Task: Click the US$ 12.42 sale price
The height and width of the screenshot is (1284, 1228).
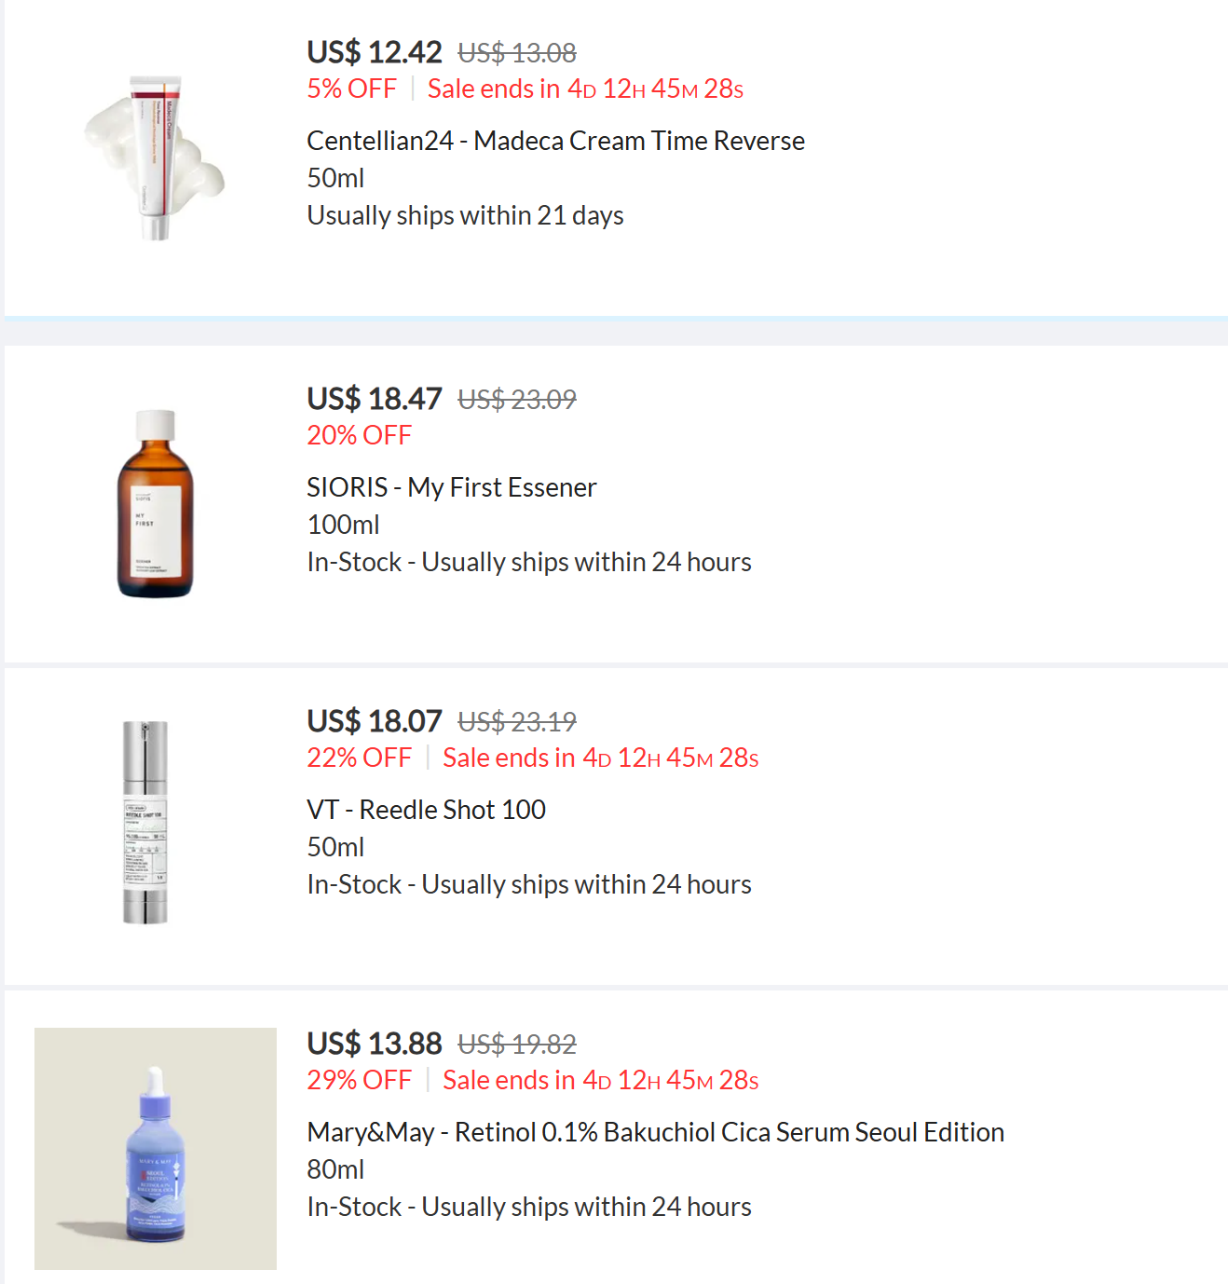Action: click(x=375, y=52)
